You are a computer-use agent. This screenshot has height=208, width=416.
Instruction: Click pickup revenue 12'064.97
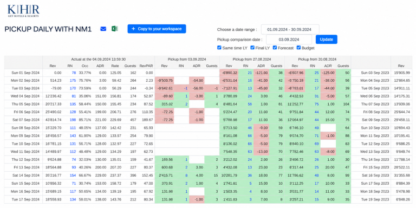pos(295,120)
